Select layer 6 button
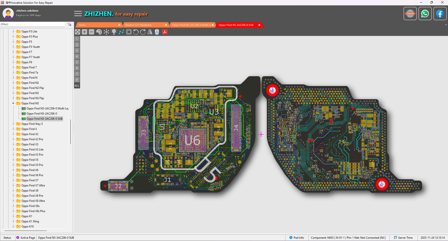This screenshot has height=241, width=448. [77, 68]
